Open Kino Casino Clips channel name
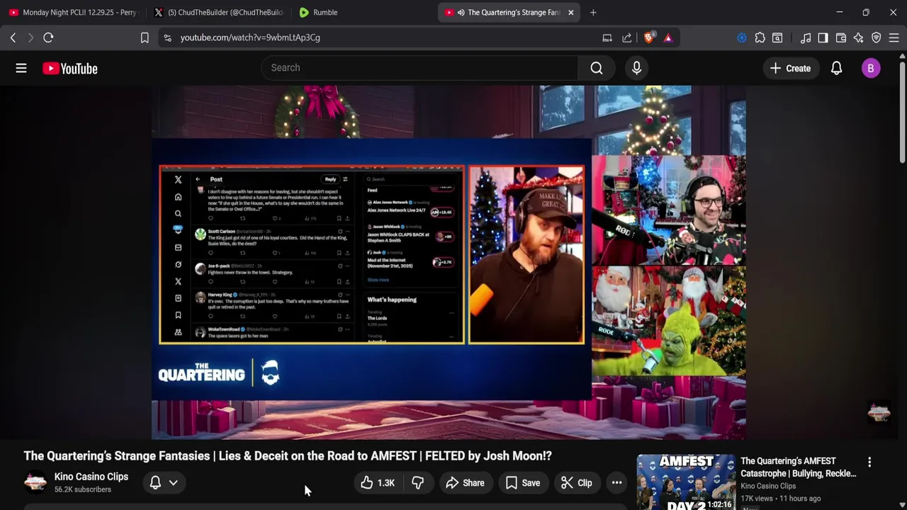 91,477
